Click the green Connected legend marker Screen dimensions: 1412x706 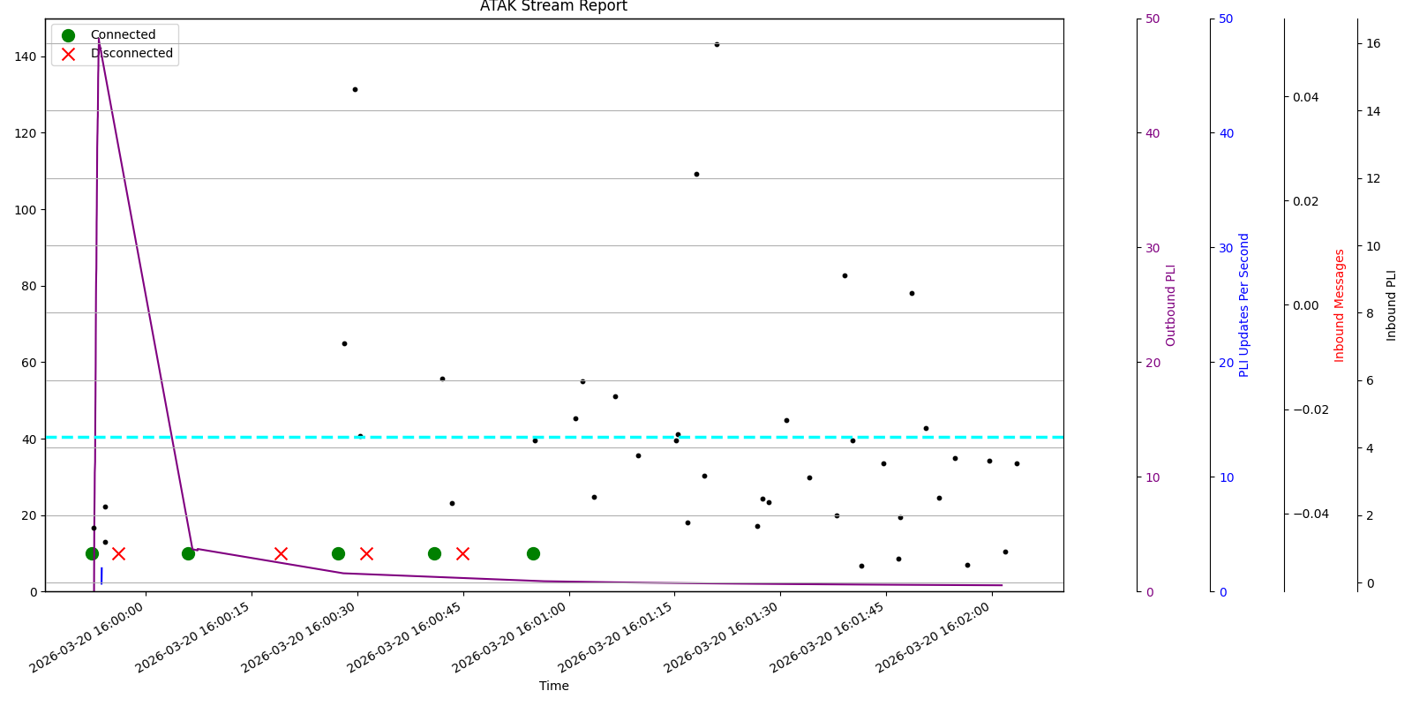68,35
